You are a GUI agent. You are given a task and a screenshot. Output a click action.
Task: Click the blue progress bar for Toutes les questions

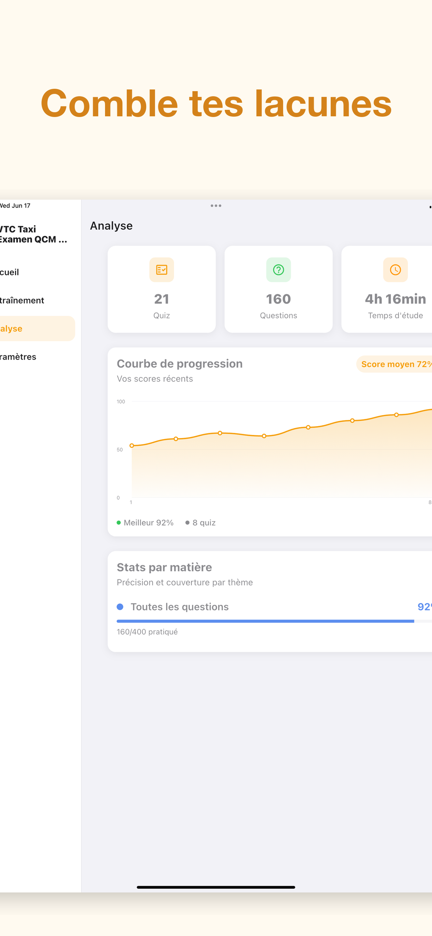pos(265,621)
